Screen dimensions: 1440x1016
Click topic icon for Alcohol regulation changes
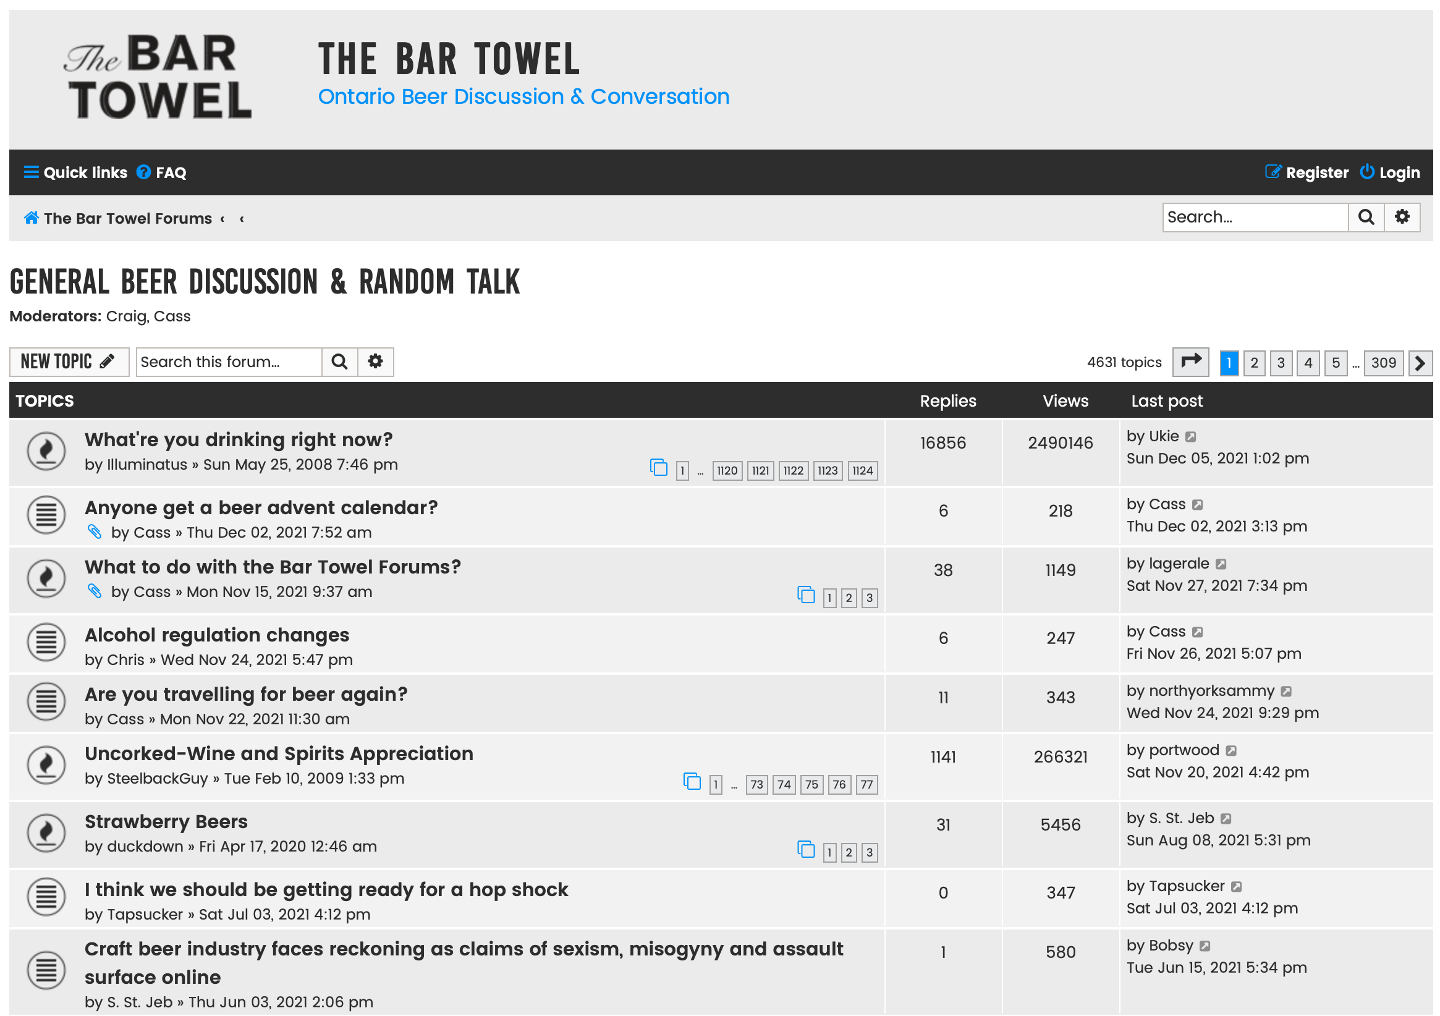[46, 643]
